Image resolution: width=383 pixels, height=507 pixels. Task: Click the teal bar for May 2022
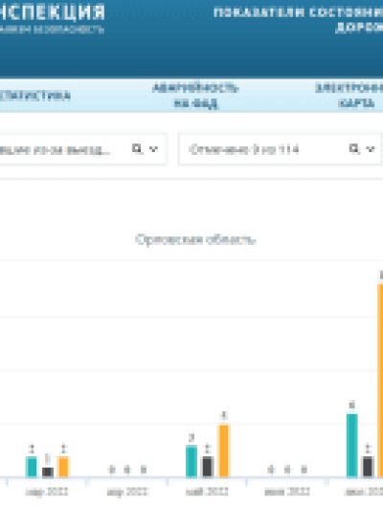coord(191,461)
